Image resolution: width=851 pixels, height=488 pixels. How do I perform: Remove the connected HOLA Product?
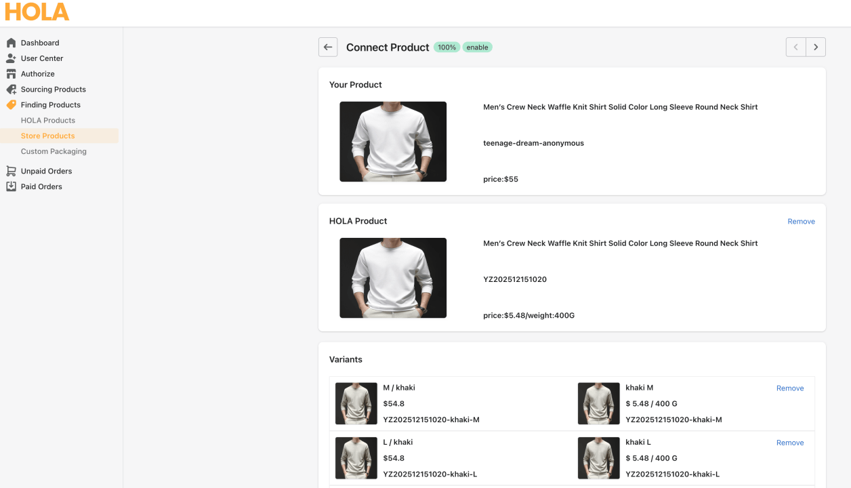(x=801, y=222)
